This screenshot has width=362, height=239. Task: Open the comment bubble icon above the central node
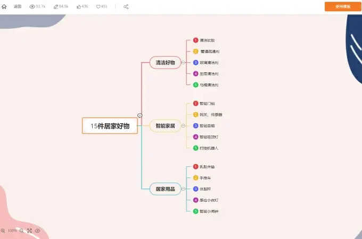[139, 115]
